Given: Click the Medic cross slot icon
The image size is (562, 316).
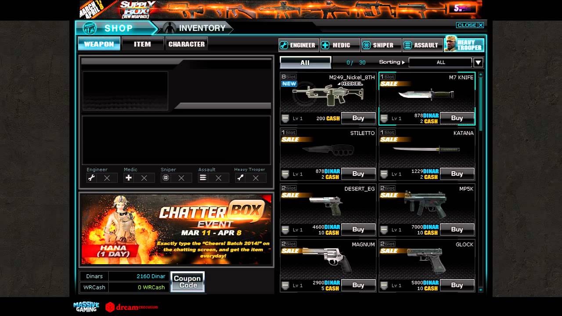Looking at the screenshot, I should 129,178.
